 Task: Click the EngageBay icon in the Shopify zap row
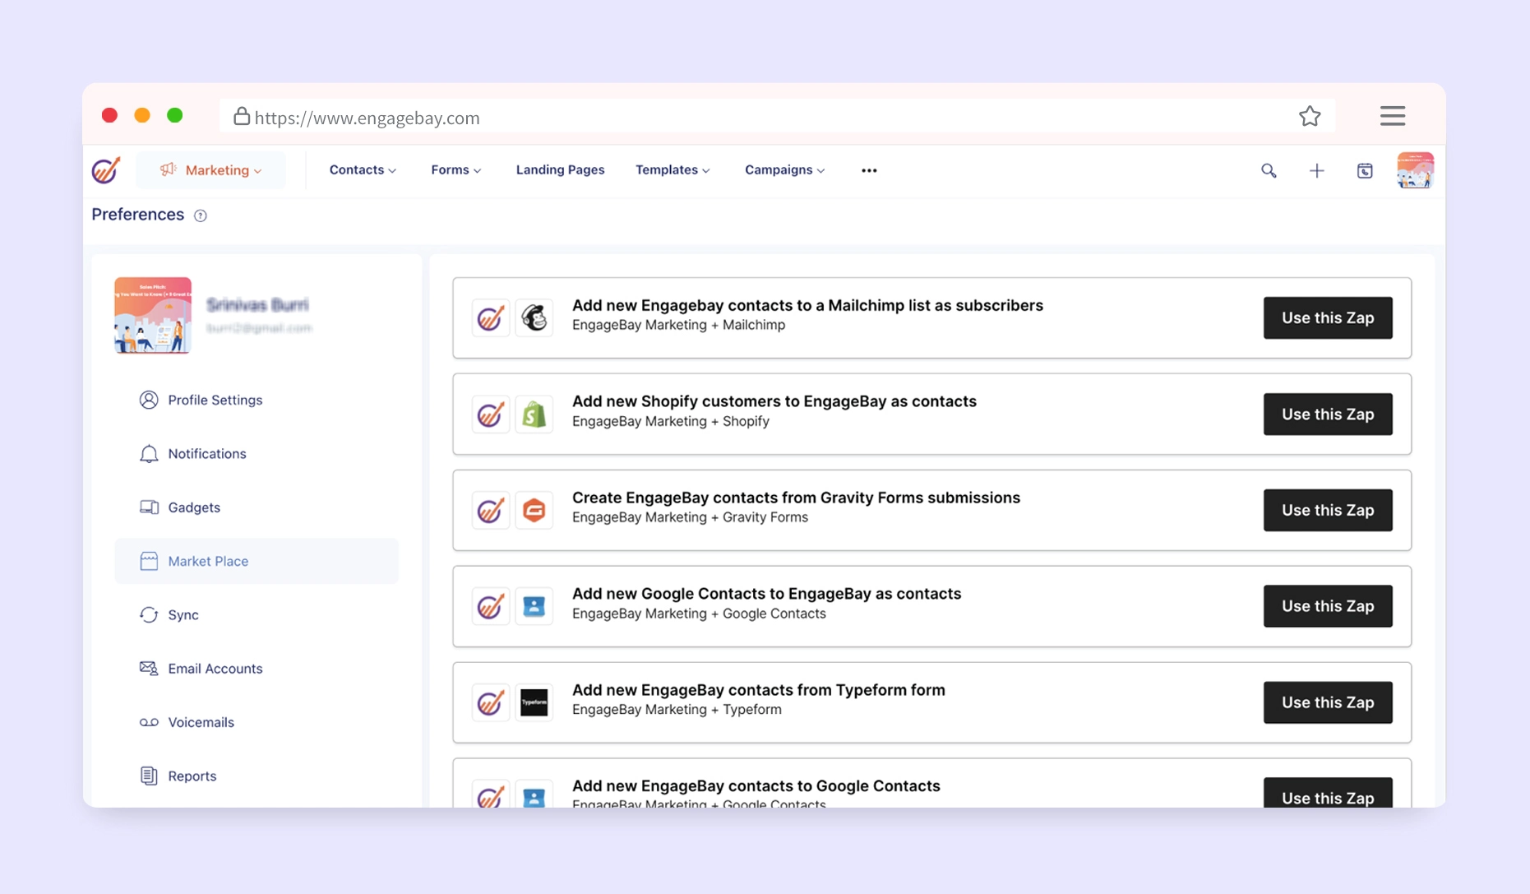(x=491, y=414)
